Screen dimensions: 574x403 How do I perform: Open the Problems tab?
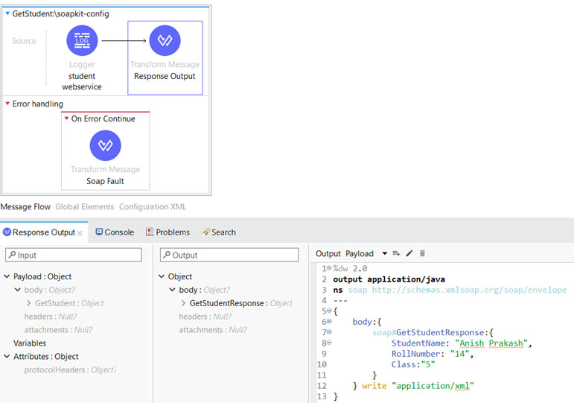(168, 232)
